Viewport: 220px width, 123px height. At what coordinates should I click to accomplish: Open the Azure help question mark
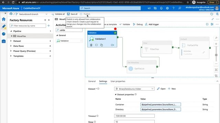point(173,8)
